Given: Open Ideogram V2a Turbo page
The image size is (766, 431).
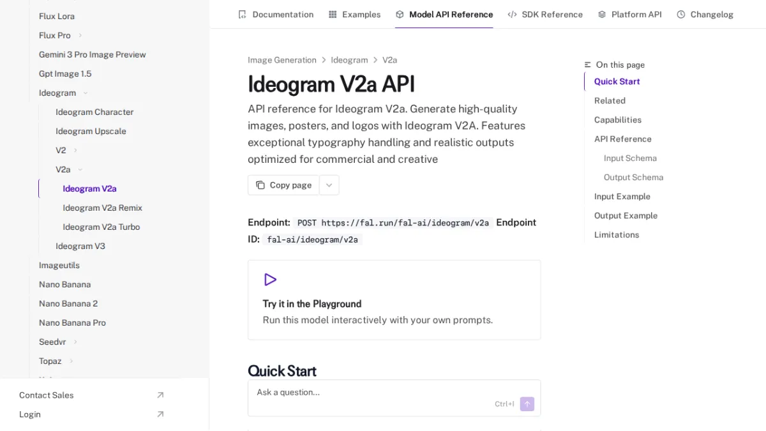Looking at the screenshot, I should [101, 227].
